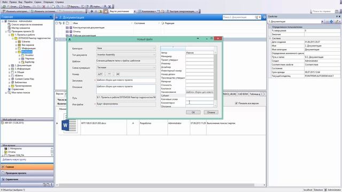Open the Вид menu
Viewport: 342px width, 192px height.
coord(20,2)
